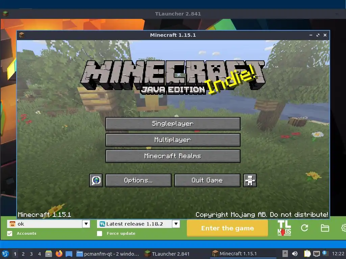Click the 'Copyright Mojang AB. Do not distribute!' text
346x259 pixels.
pos(262,214)
